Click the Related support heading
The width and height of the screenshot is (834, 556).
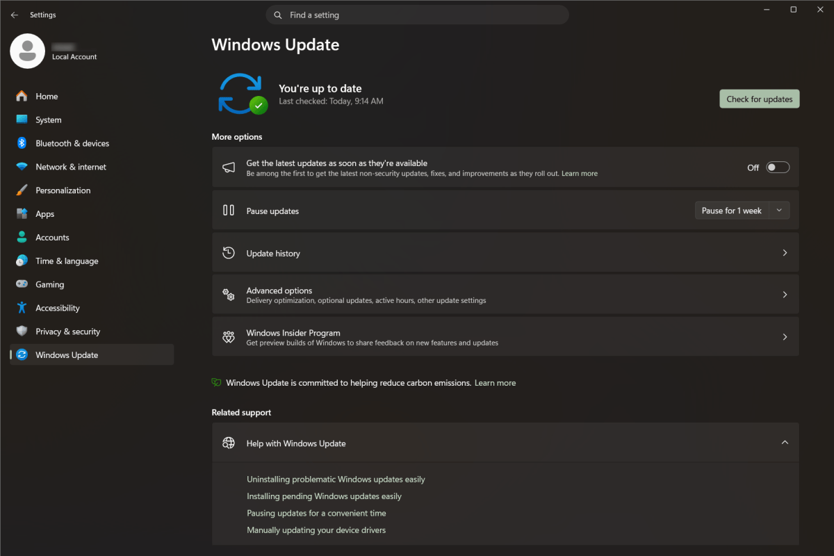[x=241, y=412]
